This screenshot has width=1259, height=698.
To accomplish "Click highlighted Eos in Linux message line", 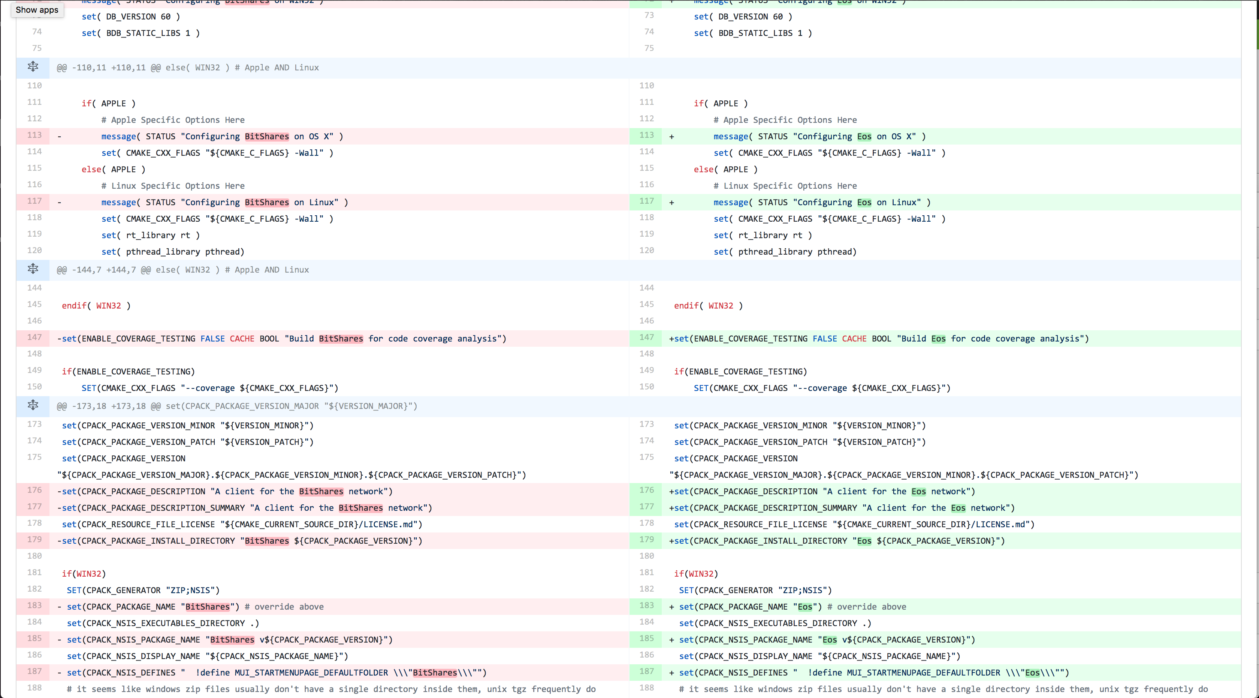I will (x=864, y=203).
